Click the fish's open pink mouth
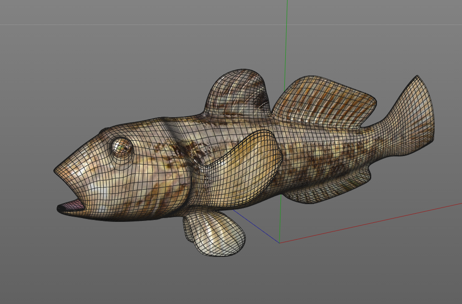The image size is (462, 304). (x=72, y=206)
